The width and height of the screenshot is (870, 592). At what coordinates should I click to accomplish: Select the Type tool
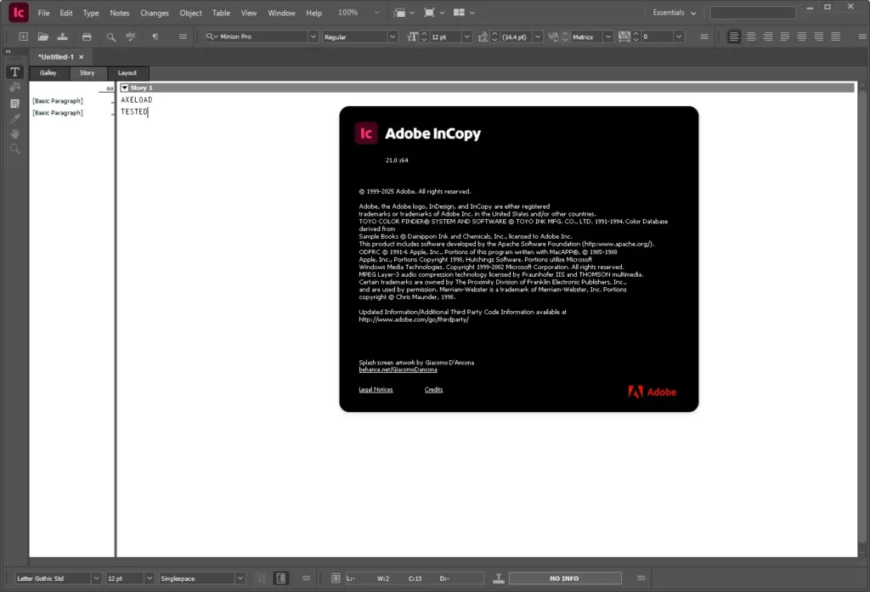click(x=14, y=72)
